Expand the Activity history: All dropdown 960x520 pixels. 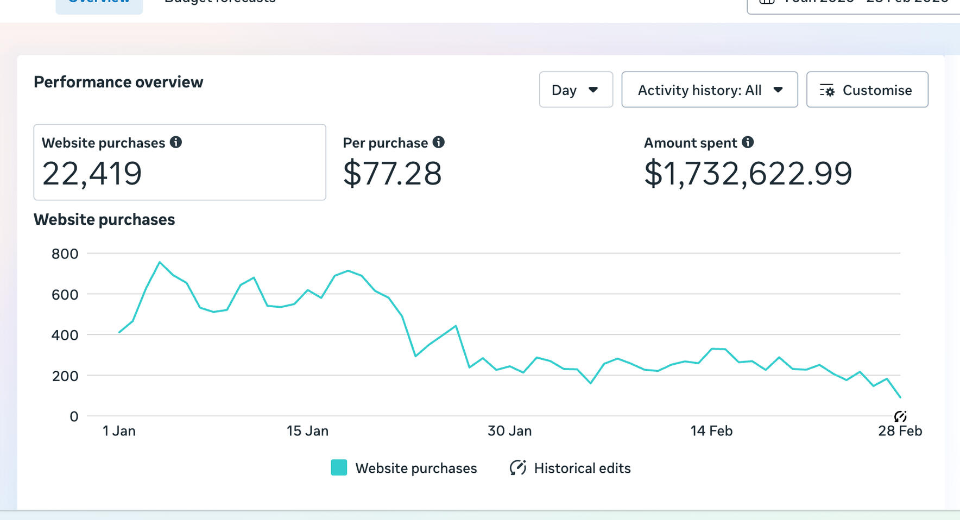pyautogui.click(x=709, y=90)
